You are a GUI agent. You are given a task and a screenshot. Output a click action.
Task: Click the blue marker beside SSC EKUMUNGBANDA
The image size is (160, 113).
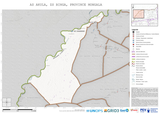tap(72, 31)
